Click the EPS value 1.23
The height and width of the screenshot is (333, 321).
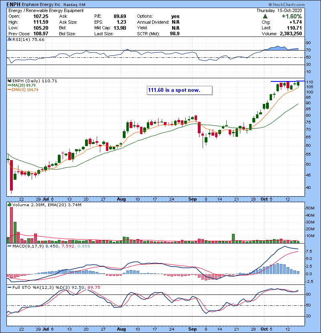click(121, 22)
